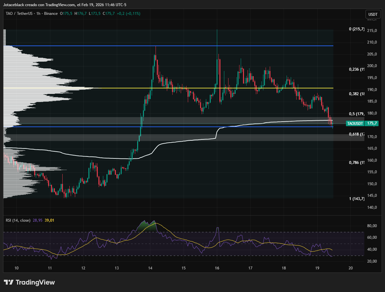Screen dimensions: 385x292
Task: Open the USDT currency selector
Action: [373, 15]
